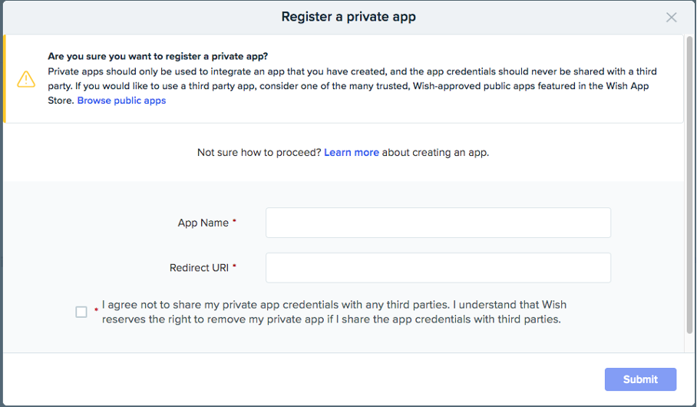Image resolution: width=697 pixels, height=407 pixels.
Task: Click the red asterisk beside the checkbox
Action: coord(96,311)
